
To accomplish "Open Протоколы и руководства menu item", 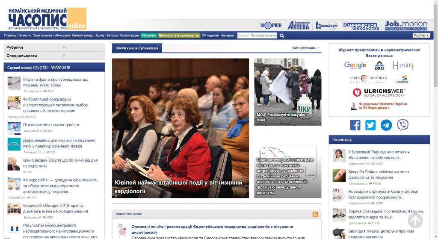I will pos(179,35).
